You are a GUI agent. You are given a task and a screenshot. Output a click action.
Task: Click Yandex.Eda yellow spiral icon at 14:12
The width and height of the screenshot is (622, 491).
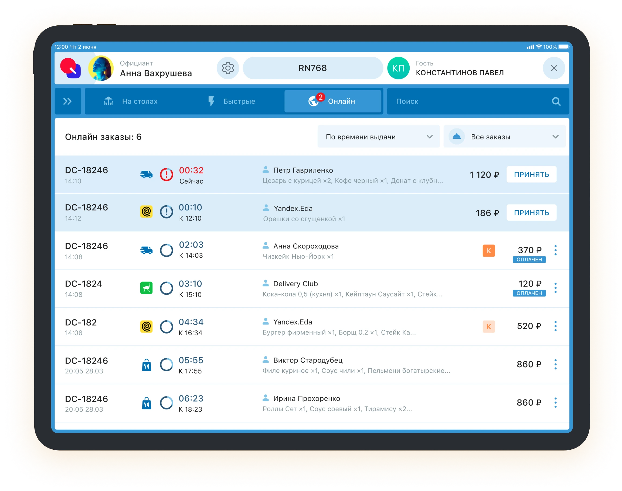pyautogui.click(x=146, y=212)
